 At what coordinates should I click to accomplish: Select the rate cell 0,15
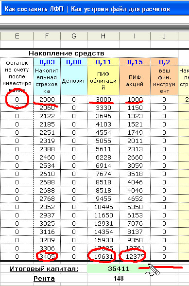point(135,62)
